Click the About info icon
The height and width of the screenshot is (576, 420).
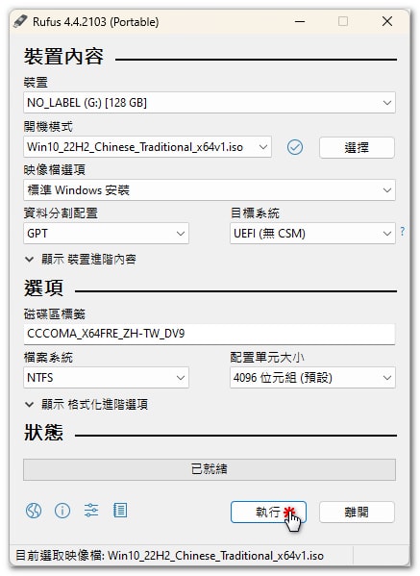tap(62, 511)
